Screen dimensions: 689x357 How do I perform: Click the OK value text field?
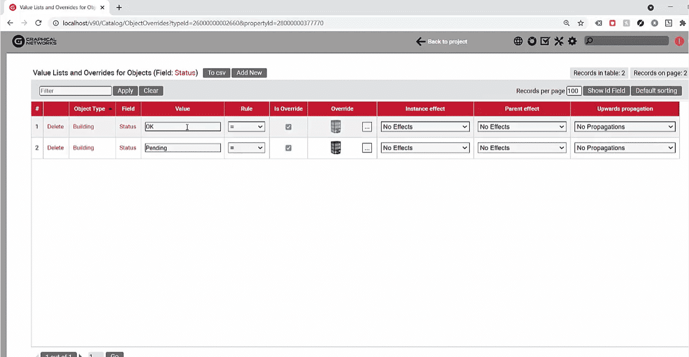182,127
